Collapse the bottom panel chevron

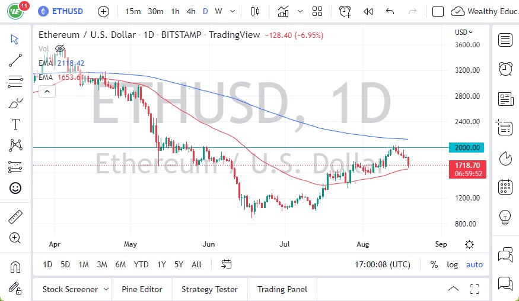click(453, 289)
